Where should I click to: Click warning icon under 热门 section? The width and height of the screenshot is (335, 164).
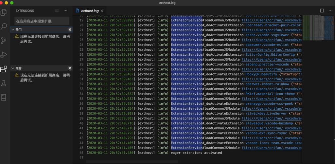click(17, 36)
